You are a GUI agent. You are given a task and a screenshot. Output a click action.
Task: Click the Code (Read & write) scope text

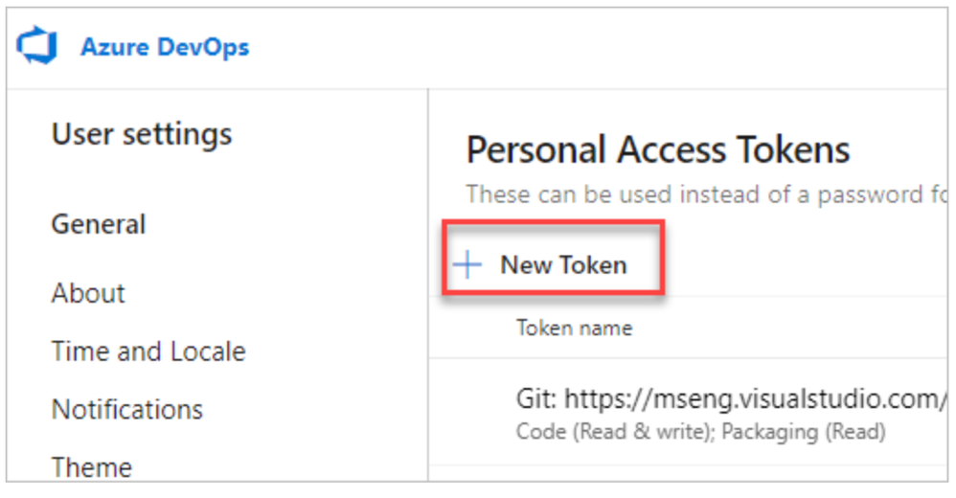click(614, 432)
